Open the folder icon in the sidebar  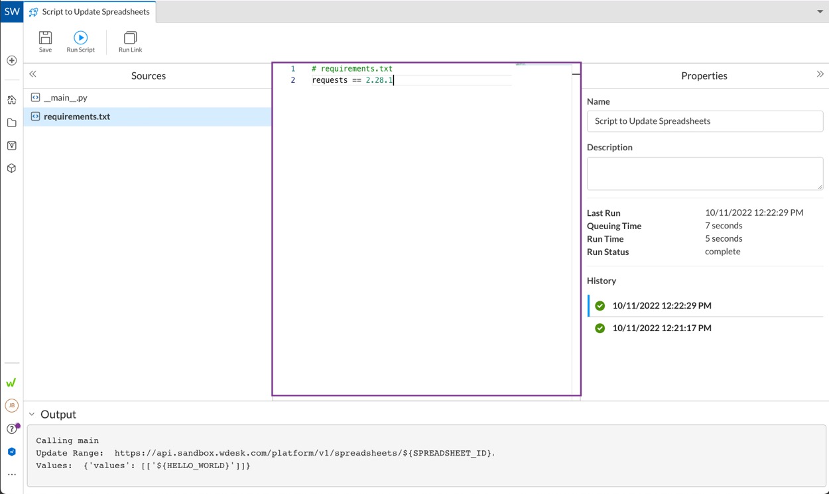[11, 123]
